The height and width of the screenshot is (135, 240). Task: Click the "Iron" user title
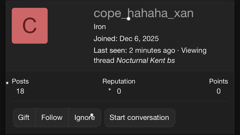pyautogui.click(x=100, y=27)
